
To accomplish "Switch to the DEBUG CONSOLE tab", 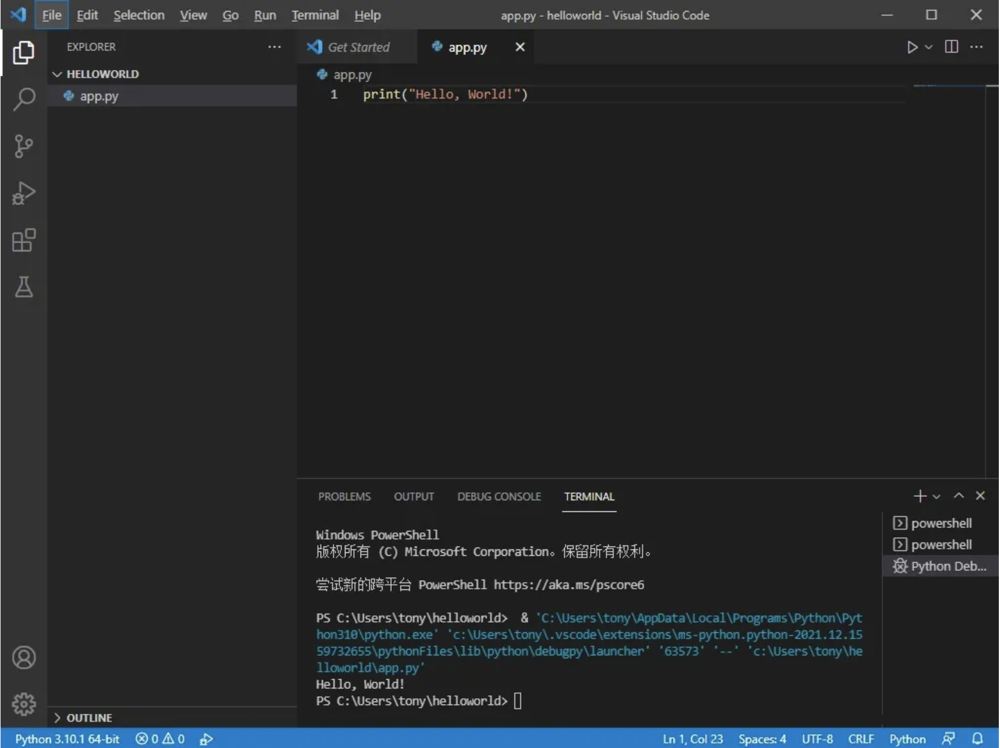I will [499, 497].
